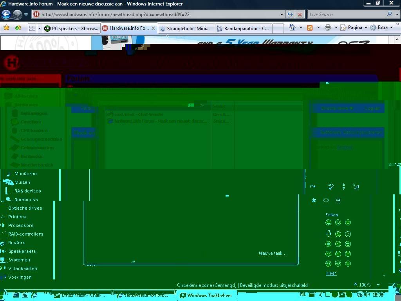Open the Notebooks category
Image resolution: width=401 pixels, height=301 pixels.
point(26,199)
